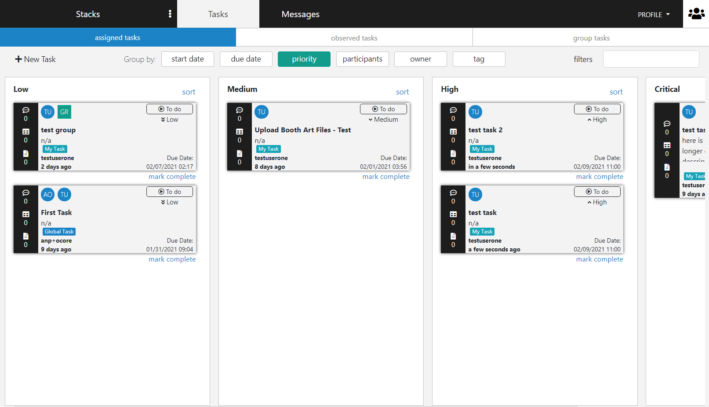Click the AO avatar on First Task
The width and height of the screenshot is (709, 407).
pyautogui.click(x=48, y=195)
